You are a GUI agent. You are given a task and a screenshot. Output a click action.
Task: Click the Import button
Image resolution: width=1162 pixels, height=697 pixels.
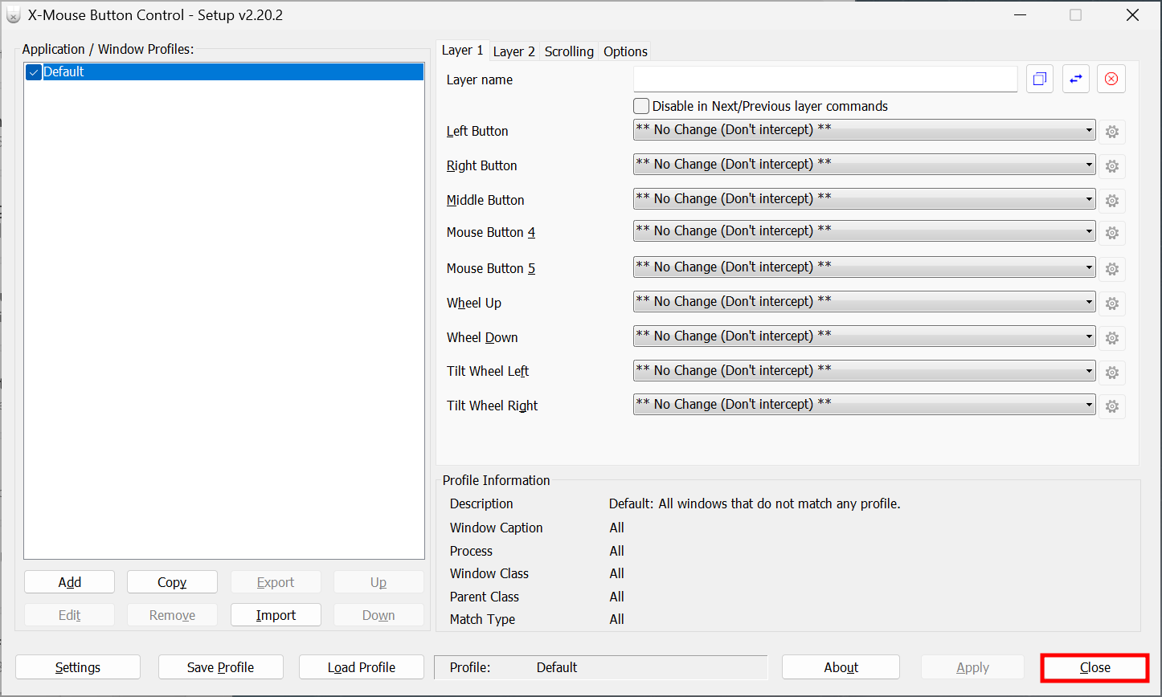(276, 615)
